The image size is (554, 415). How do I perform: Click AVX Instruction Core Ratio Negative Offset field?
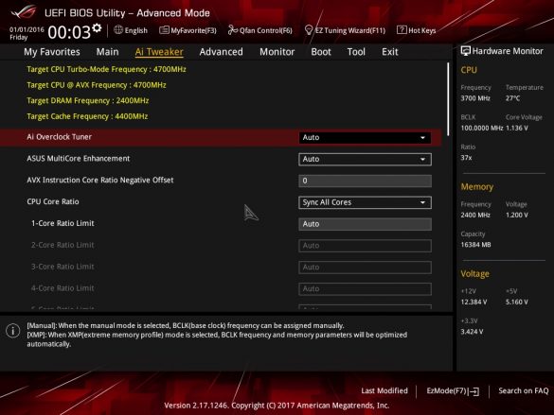click(365, 181)
